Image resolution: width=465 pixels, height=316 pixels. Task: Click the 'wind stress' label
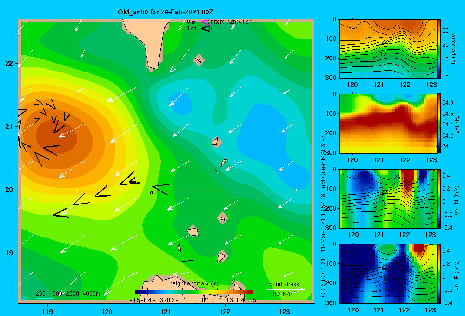pyautogui.click(x=285, y=284)
